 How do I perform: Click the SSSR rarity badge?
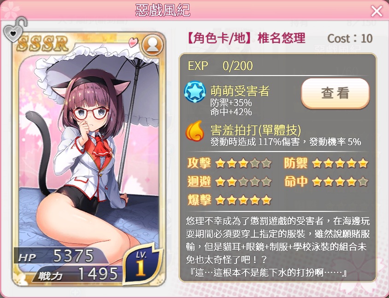[x=42, y=43]
